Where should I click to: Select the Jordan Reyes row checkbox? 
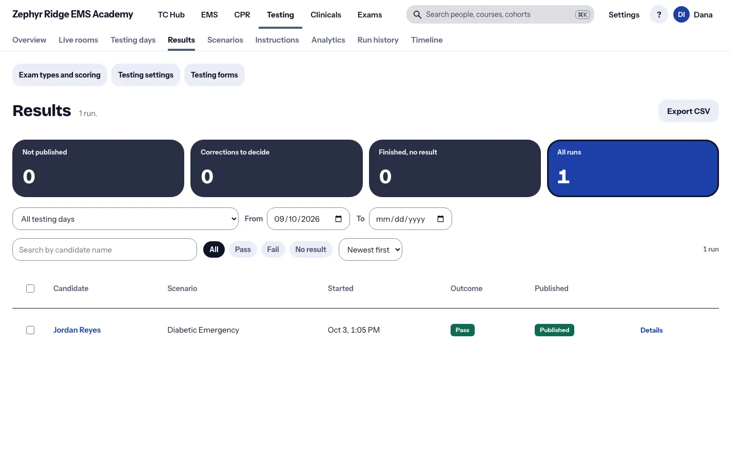30,330
